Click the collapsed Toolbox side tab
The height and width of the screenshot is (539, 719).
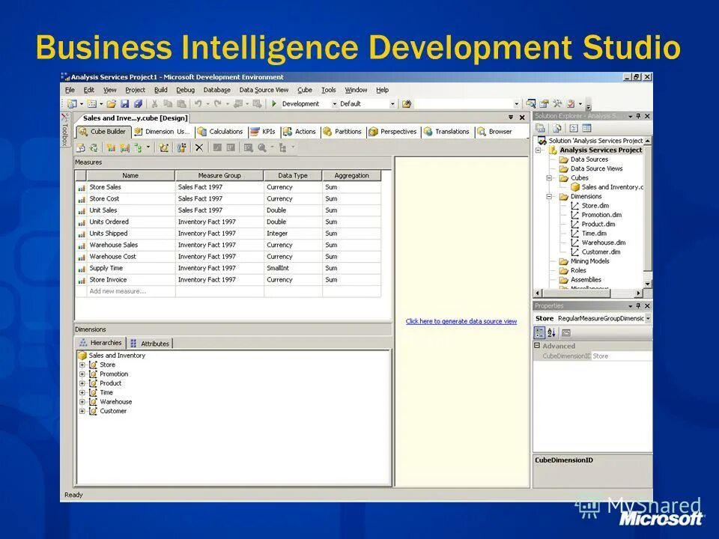[65, 130]
